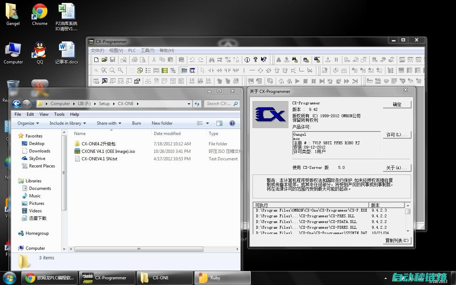
Task: Open the PLC menu in CX-Programmer
Action: tap(132, 51)
